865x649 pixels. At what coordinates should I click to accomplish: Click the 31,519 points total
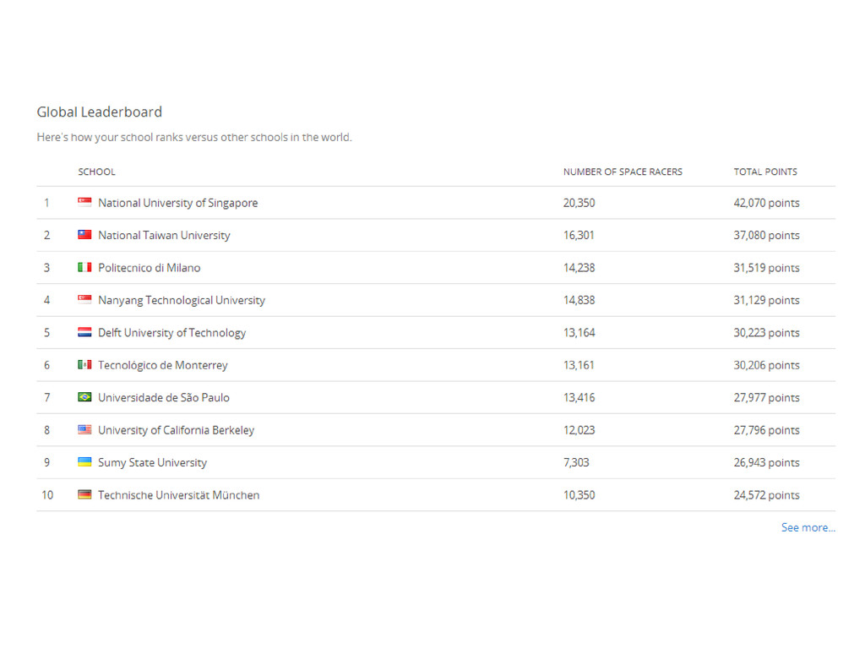766,268
